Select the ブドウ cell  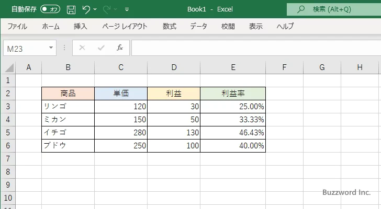68,146
